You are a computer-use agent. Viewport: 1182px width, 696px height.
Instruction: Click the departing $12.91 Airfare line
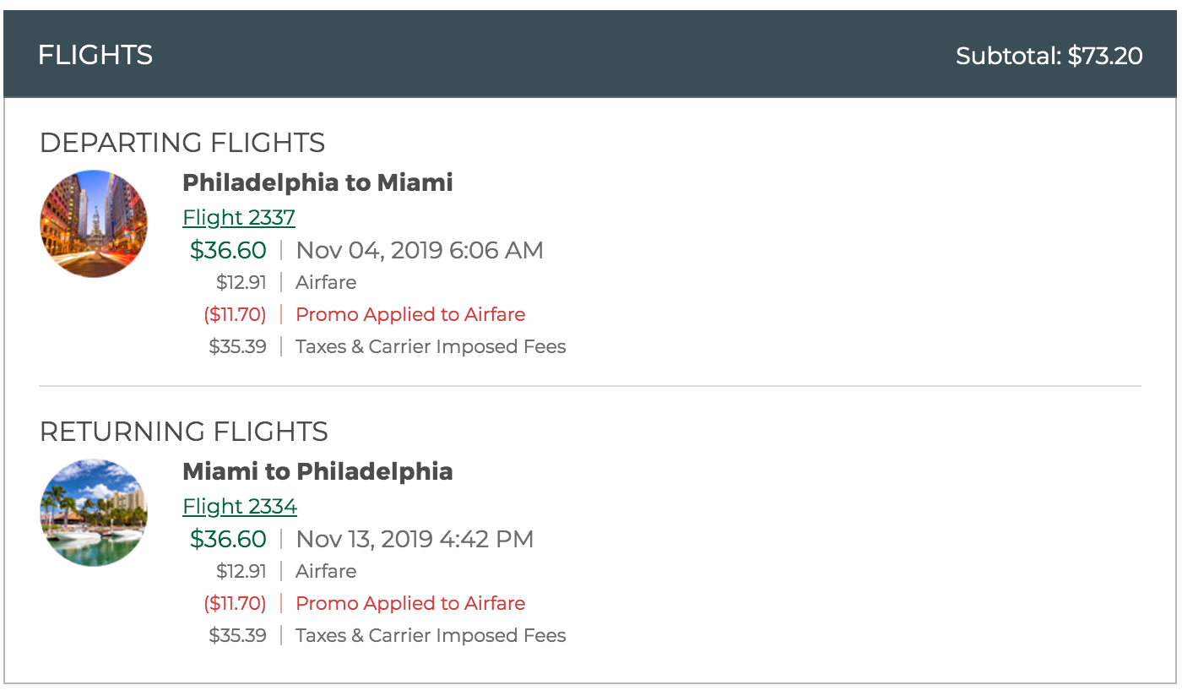pyautogui.click(x=286, y=282)
